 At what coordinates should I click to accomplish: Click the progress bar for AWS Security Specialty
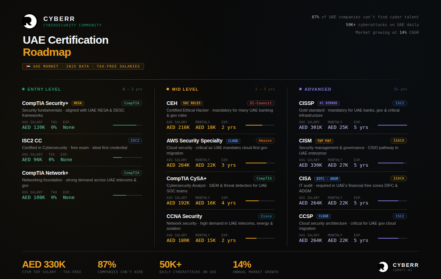point(260,163)
